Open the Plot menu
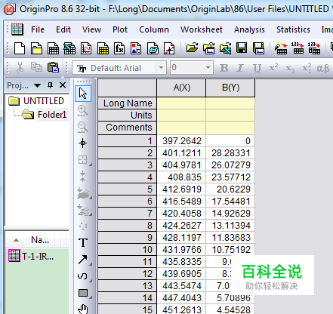The width and height of the screenshot is (333, 314). [x=120, y=29]
